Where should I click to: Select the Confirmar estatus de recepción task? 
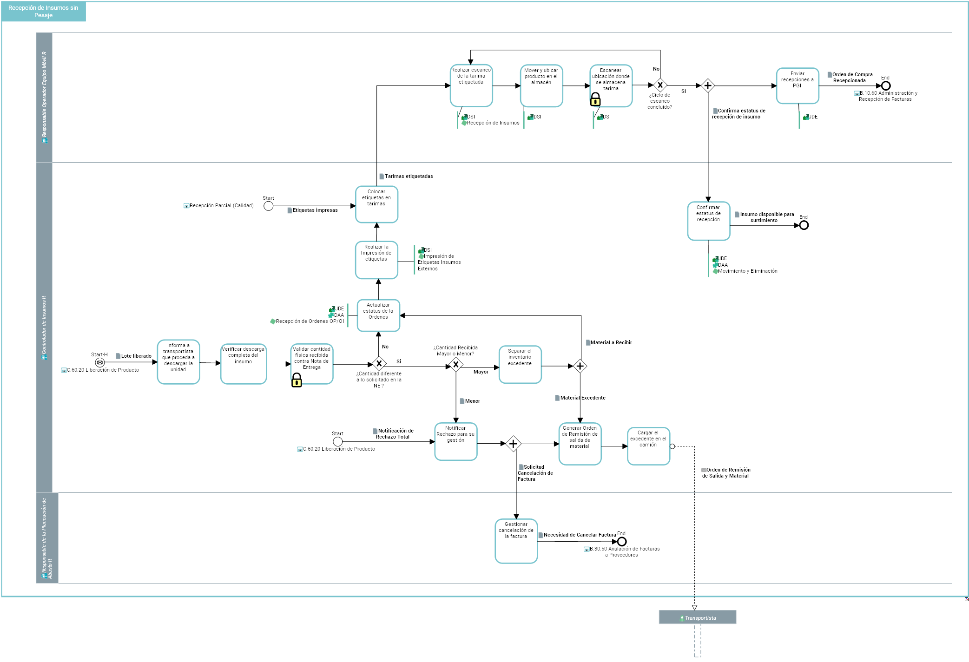[709, 221]
